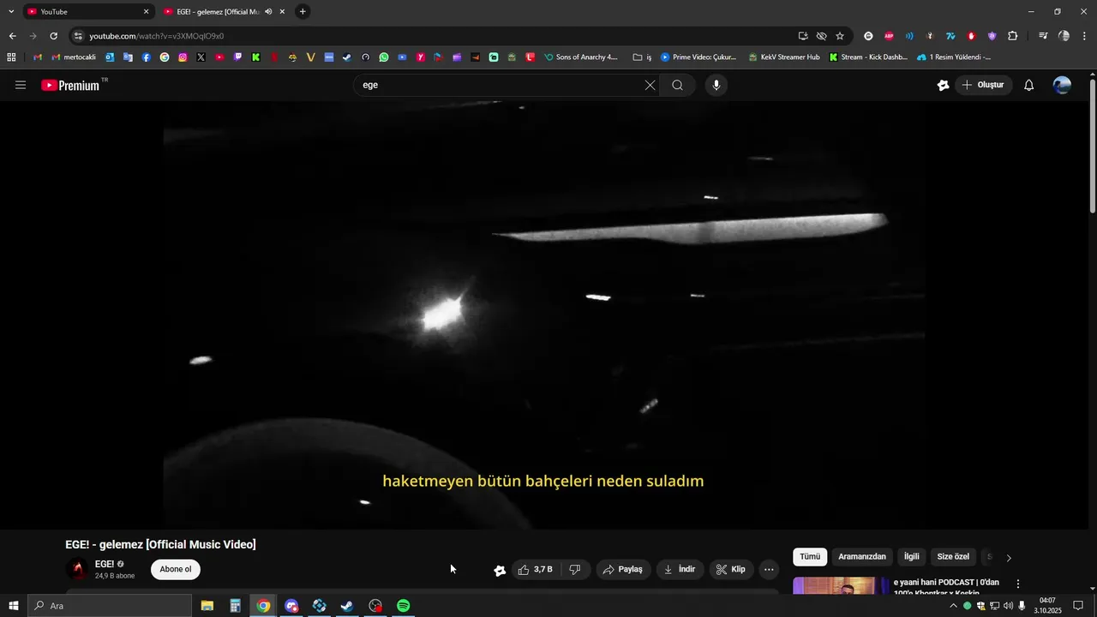This screenshot has height=617, width=1097.
Task: Open site info icon in address bar
Action: pos(78,36)
